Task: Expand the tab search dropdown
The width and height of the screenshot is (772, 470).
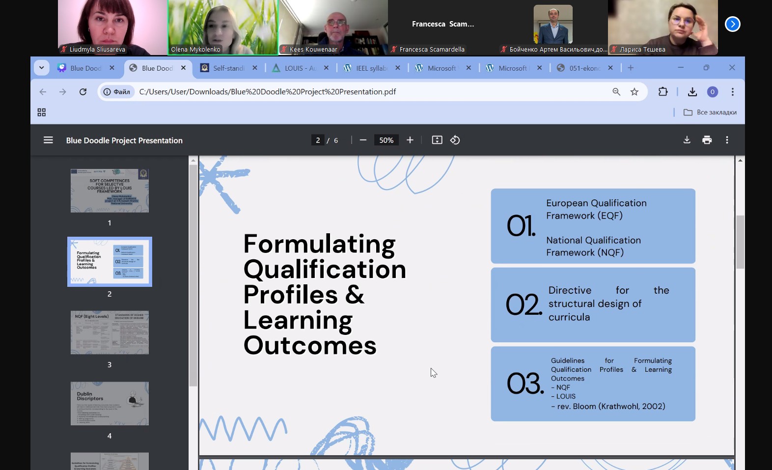Action: tap(42, 68)
